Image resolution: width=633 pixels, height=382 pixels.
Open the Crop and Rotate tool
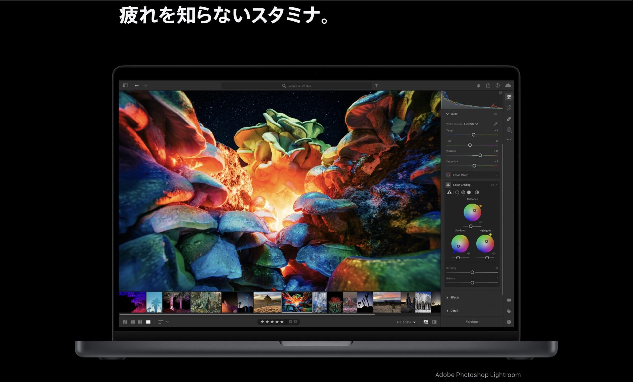(509, 108)
